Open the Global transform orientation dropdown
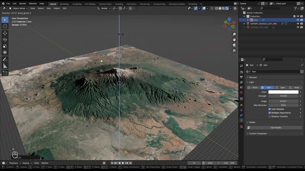This screenshot has height=171, width=305. (104, 9)
